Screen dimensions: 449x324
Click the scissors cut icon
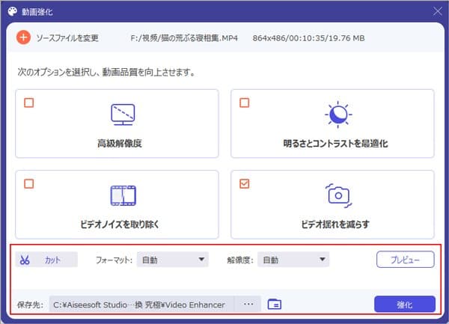click(x=25, y=260)
